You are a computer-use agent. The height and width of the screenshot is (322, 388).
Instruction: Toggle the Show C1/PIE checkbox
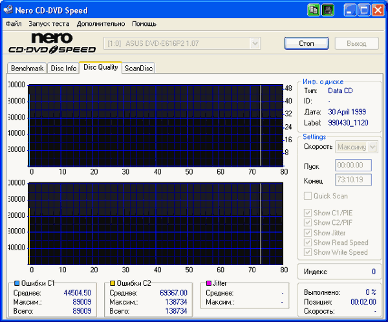point(308,213)
